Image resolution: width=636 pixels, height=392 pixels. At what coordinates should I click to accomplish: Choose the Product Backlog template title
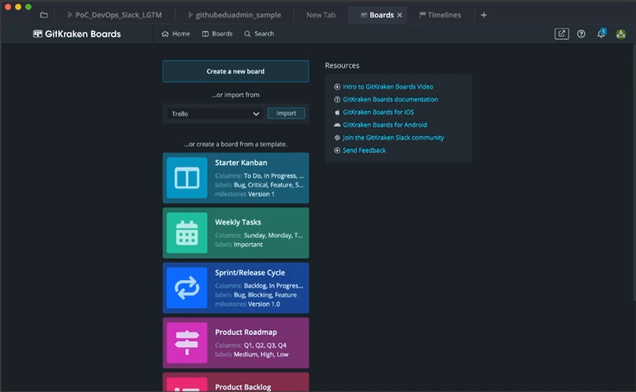[x=243, y=387]
